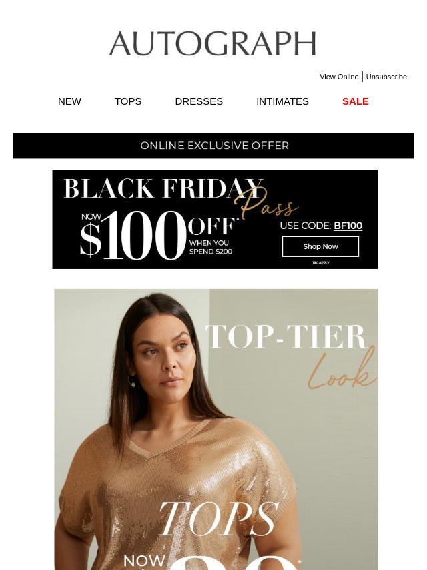Image resolution: width=427 pixels, height=570 pixels.
Task: Go to the TOPS category
Action: 128,101
